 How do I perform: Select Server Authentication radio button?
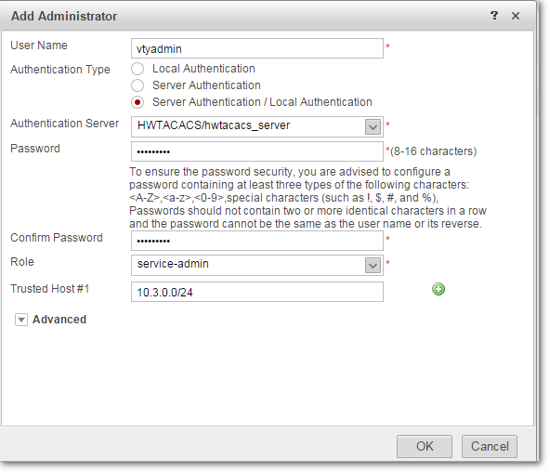point(137,85)
